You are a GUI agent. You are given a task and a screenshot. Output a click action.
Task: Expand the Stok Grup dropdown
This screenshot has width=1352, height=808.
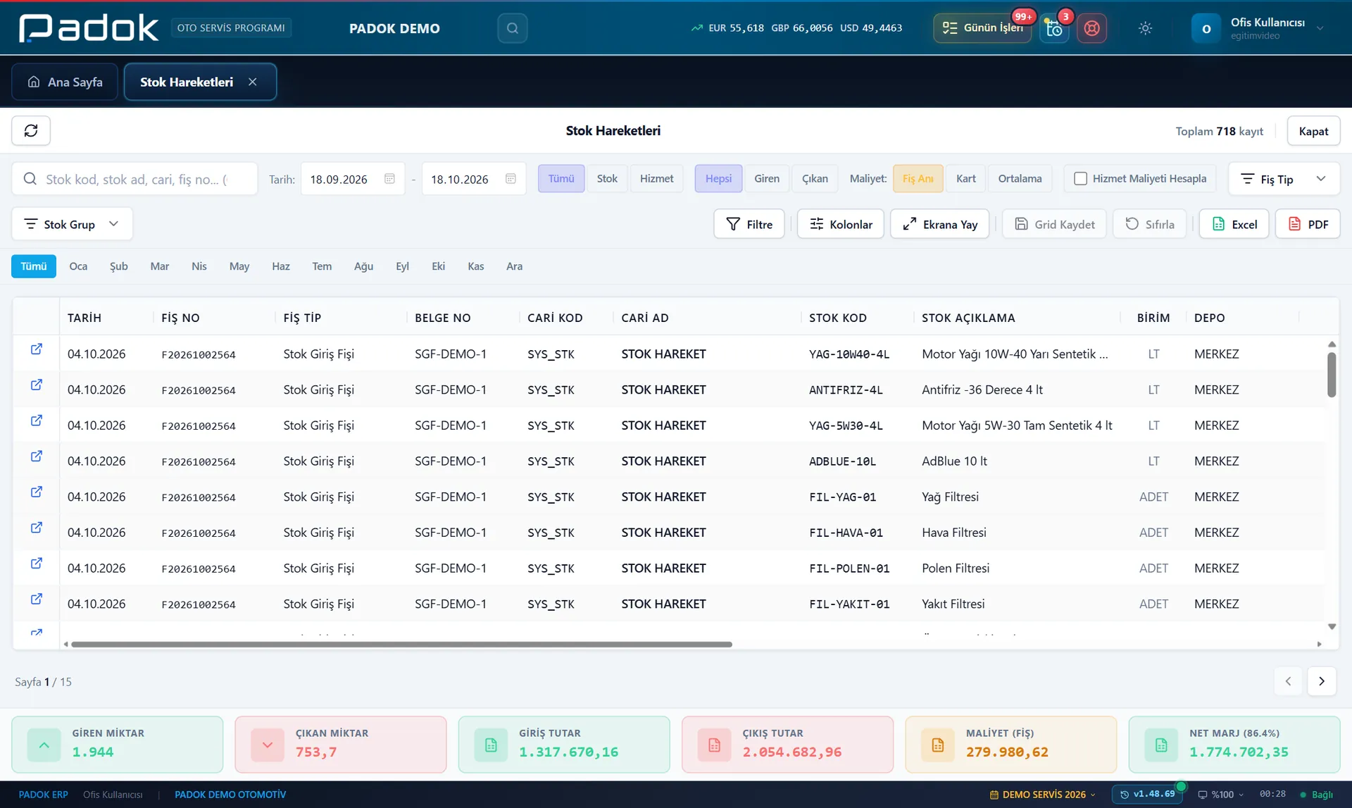pyautogui.click(x=72, y=224)
